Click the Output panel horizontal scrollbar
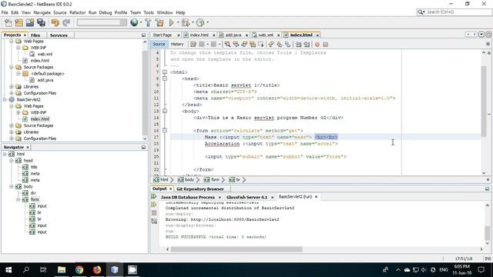493x277 pixels. coord(236,249)
